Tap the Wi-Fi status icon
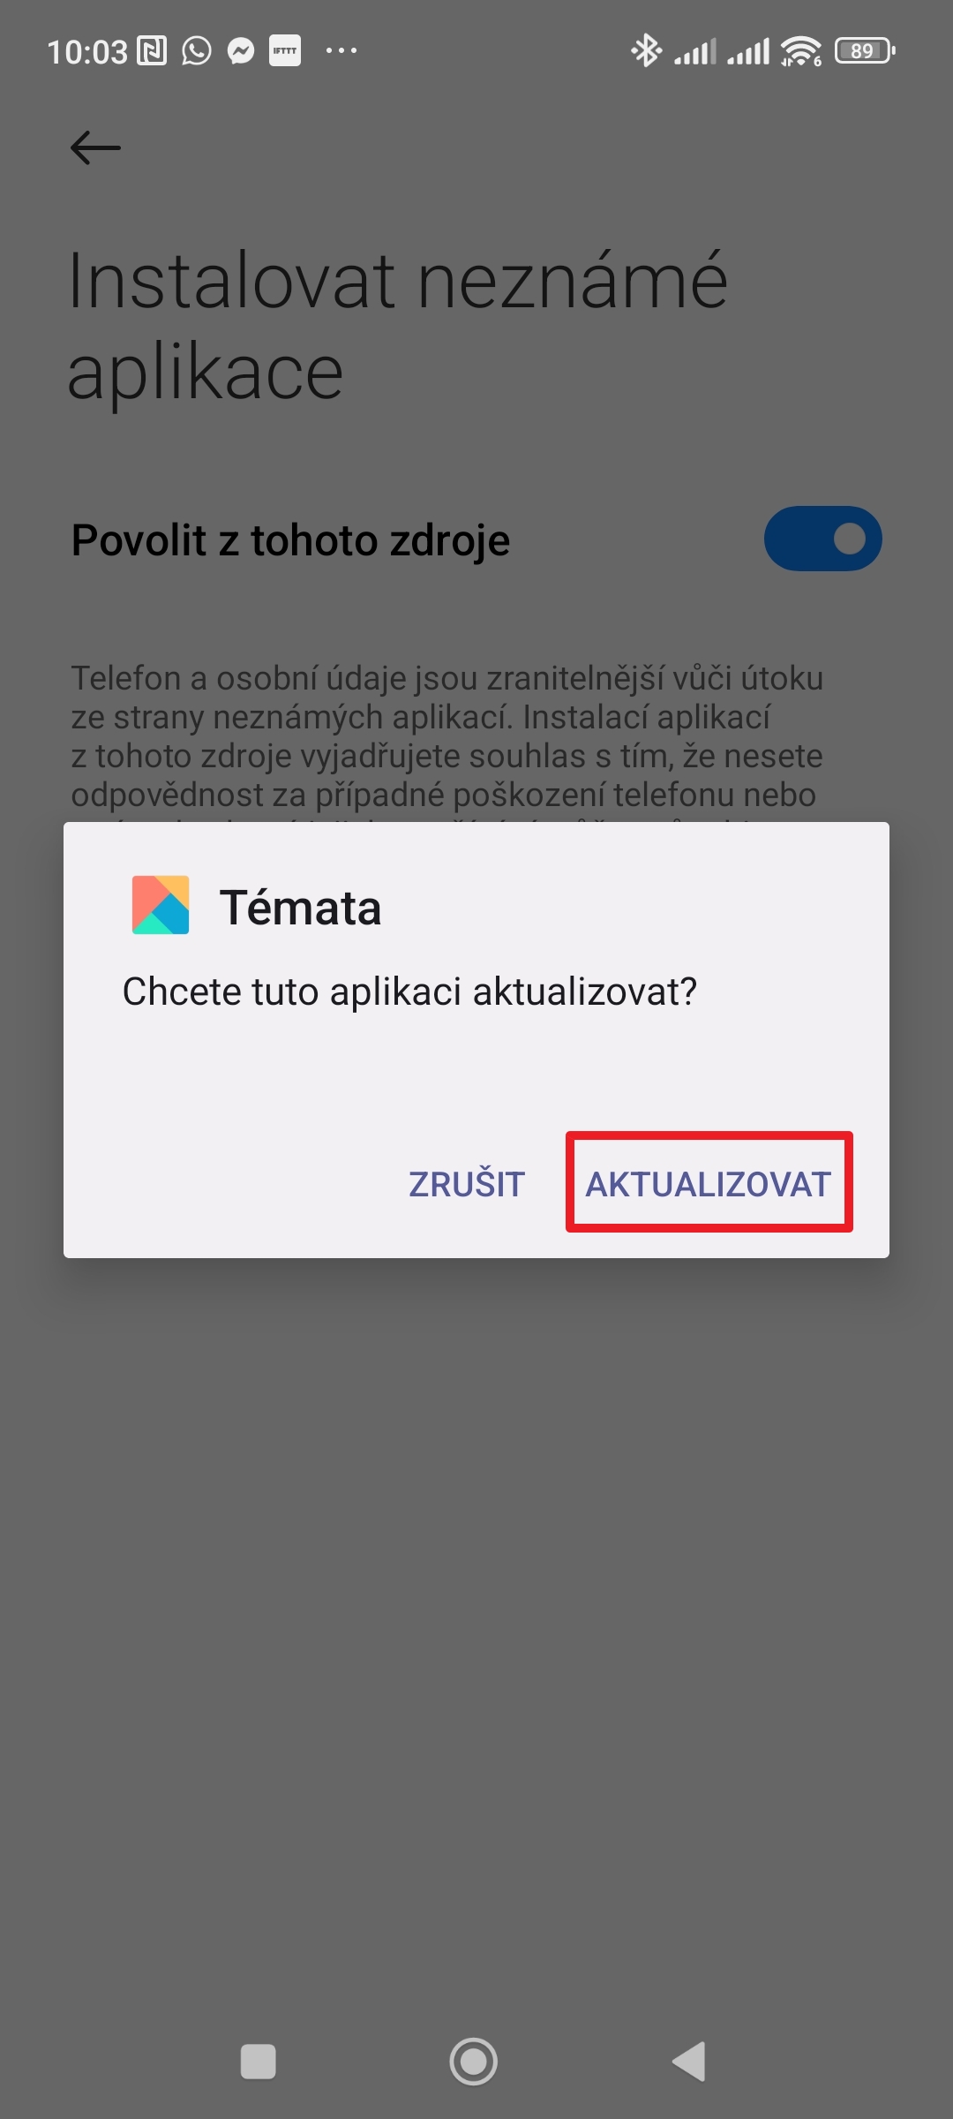This screenshot has height=2119, width=953. click(801, 51)
